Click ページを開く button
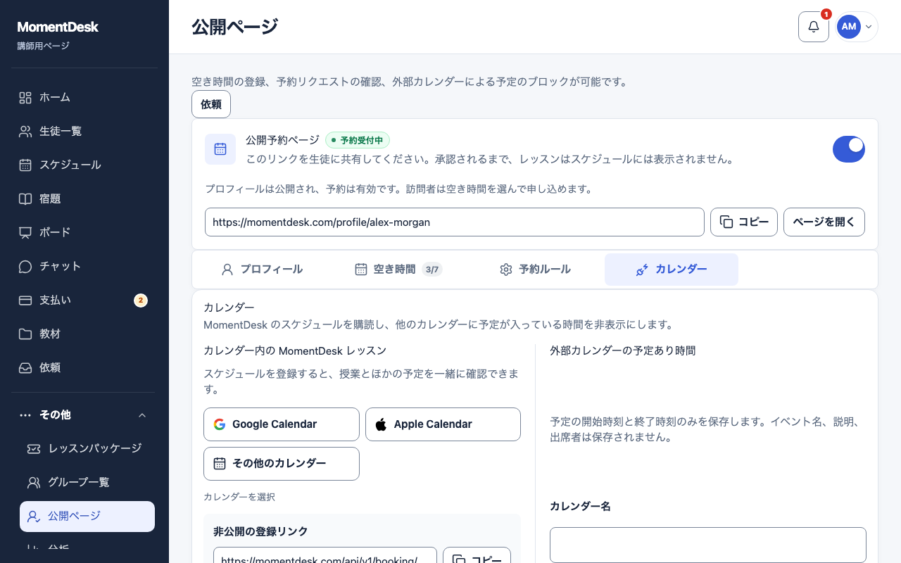This screenshot has width=901, height=563. click(824, 222)
